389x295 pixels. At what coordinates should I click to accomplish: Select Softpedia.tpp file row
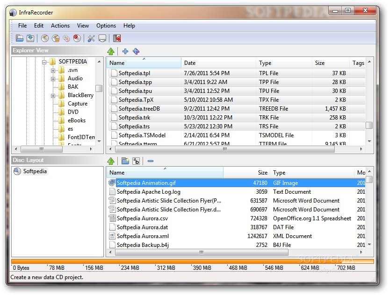click(237, 82)
